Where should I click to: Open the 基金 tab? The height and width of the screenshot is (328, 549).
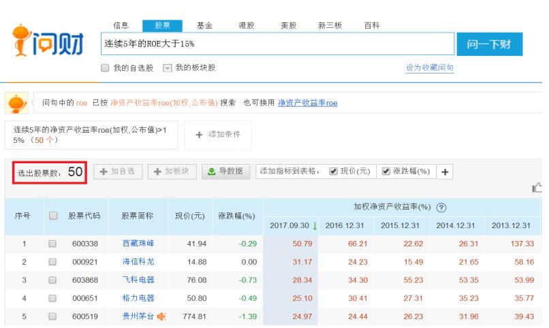[204, 26]
